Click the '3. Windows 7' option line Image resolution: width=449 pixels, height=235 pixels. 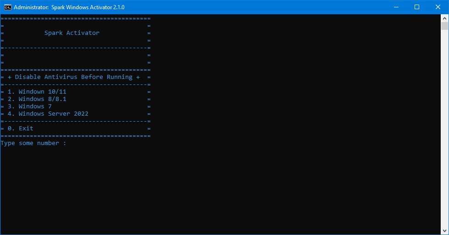click(30, 106)
